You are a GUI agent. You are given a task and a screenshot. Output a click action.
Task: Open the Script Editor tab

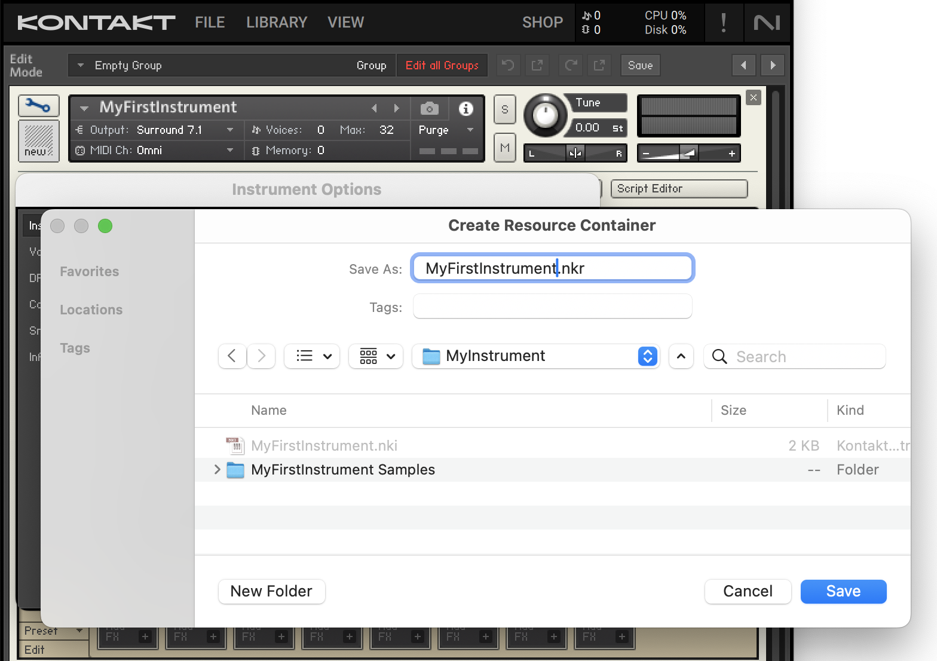coord(679,189)
